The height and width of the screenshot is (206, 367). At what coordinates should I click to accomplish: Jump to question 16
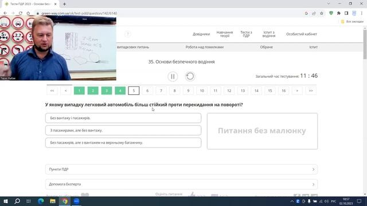(x=283, y=90)
